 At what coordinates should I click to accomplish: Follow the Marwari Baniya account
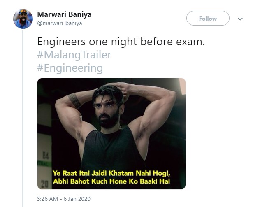click(x=208, y=18)
